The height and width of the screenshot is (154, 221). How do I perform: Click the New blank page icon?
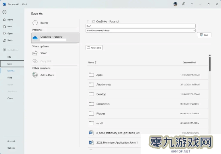[4, 26]
